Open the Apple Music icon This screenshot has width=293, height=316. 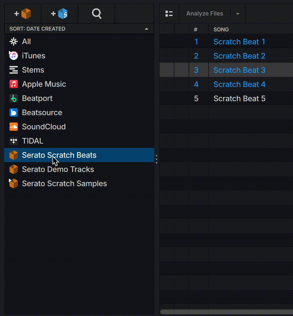(14, 84)
